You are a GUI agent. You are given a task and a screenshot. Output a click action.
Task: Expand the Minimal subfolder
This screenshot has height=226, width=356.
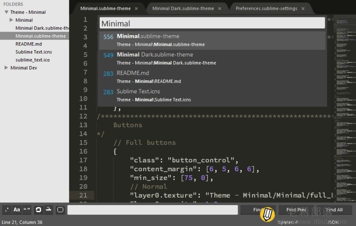(x=11, y=20)
